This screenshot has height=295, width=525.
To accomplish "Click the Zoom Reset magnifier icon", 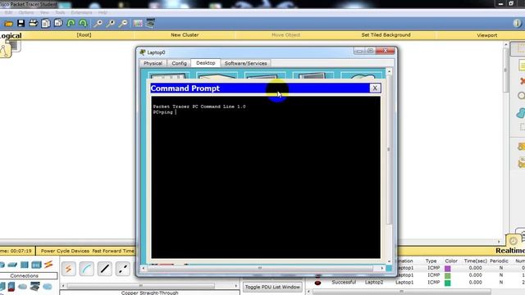I will pyautogui.click(x=111, y=23).
